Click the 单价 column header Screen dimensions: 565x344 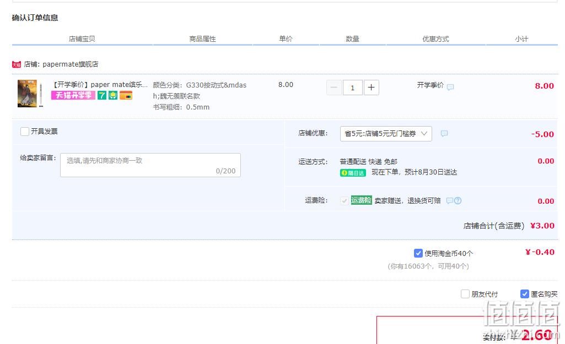tap(286, 39)
